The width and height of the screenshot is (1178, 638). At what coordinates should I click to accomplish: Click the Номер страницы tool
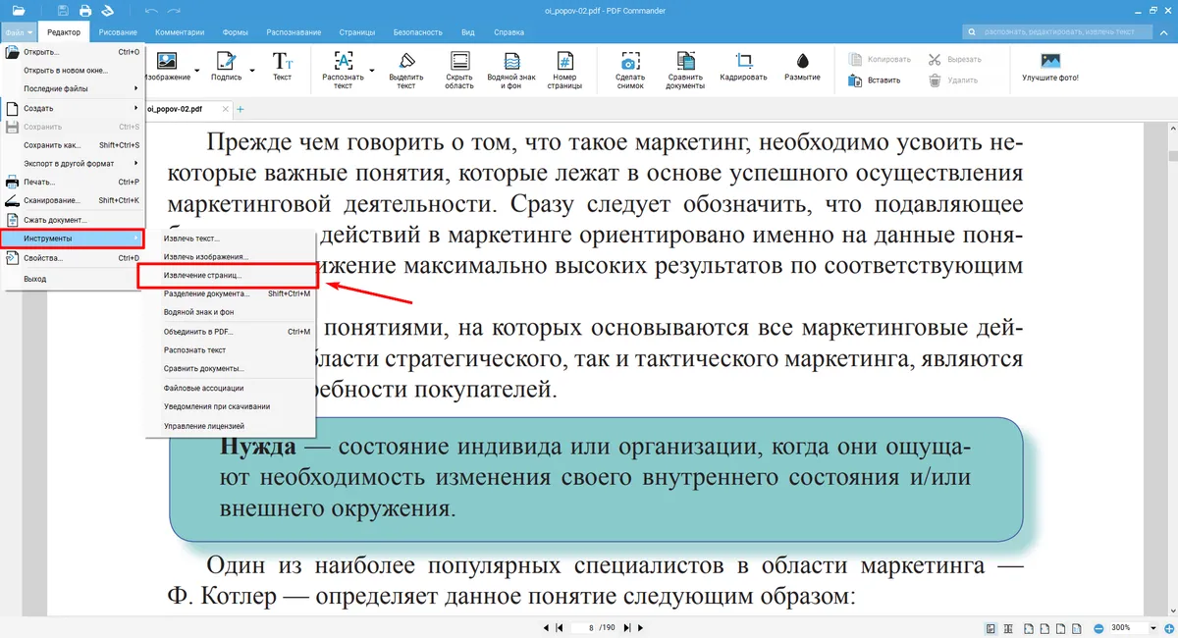[564, 71]
